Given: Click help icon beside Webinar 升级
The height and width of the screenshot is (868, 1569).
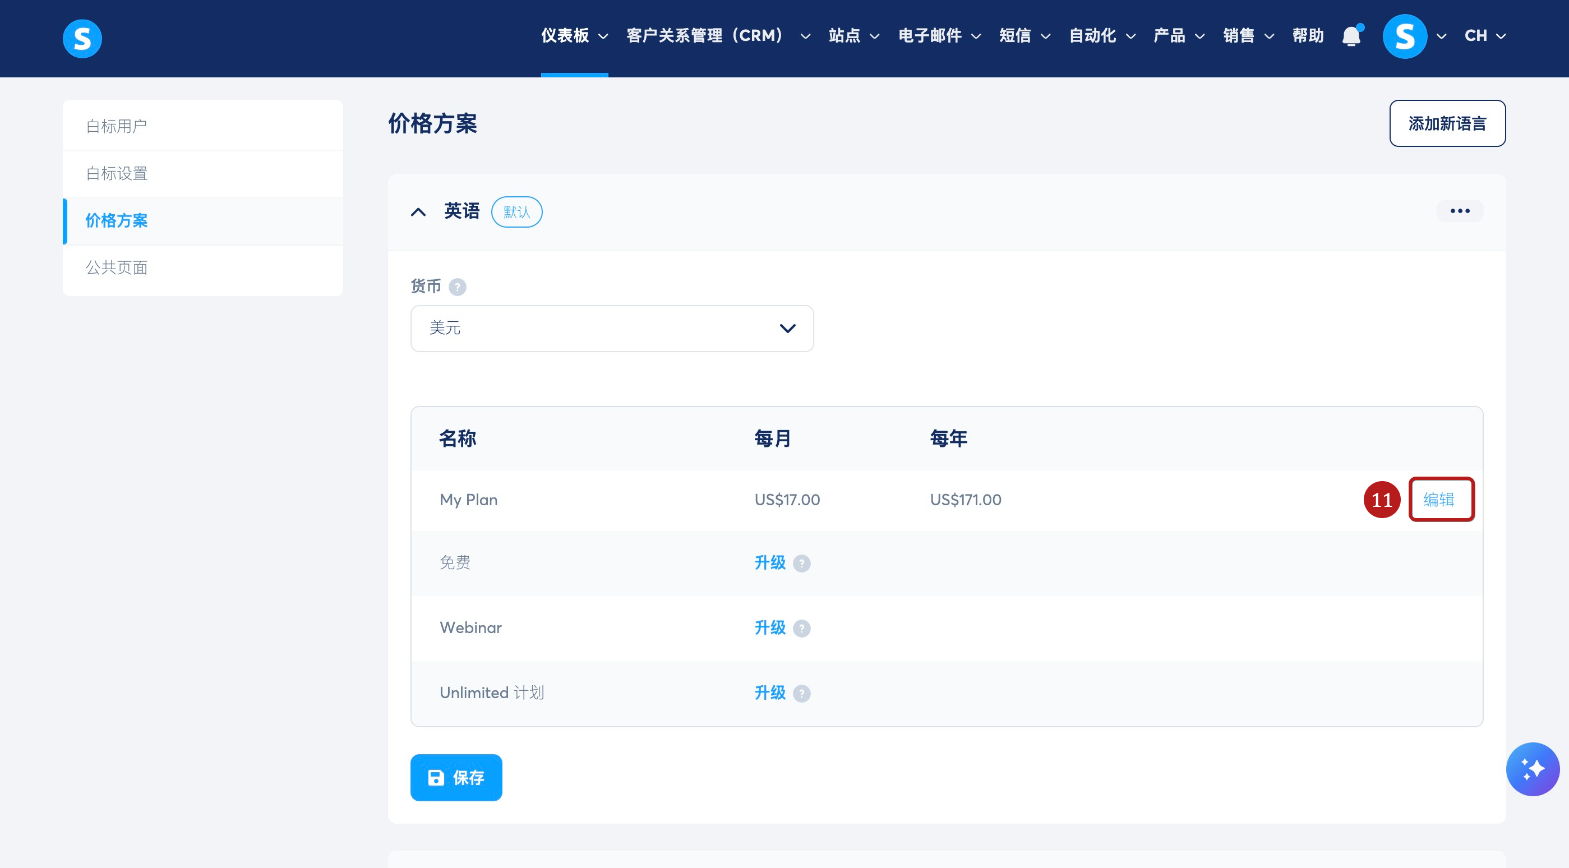Looking at the screenshot, I should [x=801, y=628].
